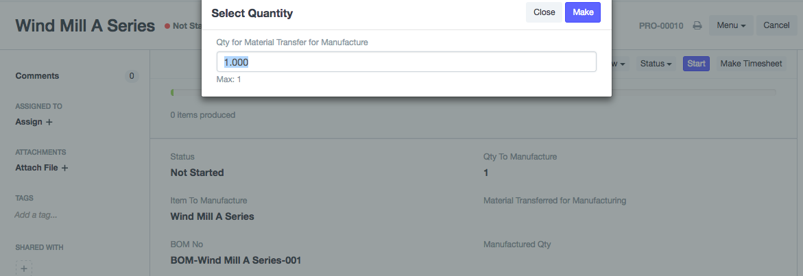The width and height of the screenshot is (803, 276).
Task: Focus the Qty for Material Transfer field
Action: pos(407,62)
